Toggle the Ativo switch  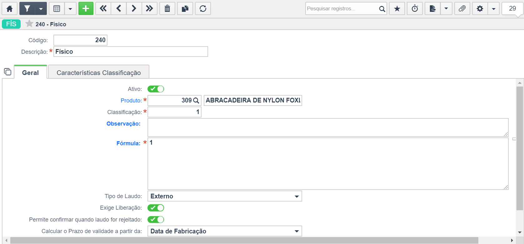click(156, 89)
